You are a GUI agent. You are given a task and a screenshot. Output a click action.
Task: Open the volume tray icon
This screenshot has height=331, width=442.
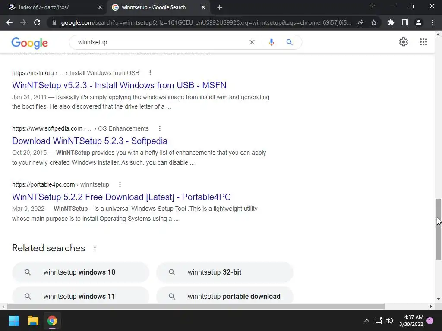[389, 321]
